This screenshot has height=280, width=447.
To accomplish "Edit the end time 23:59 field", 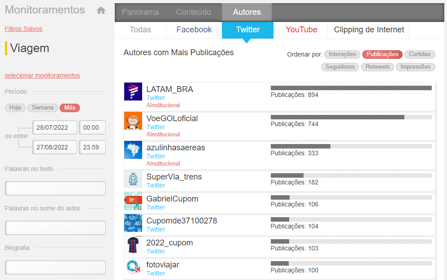I will (x=92, y=147).
